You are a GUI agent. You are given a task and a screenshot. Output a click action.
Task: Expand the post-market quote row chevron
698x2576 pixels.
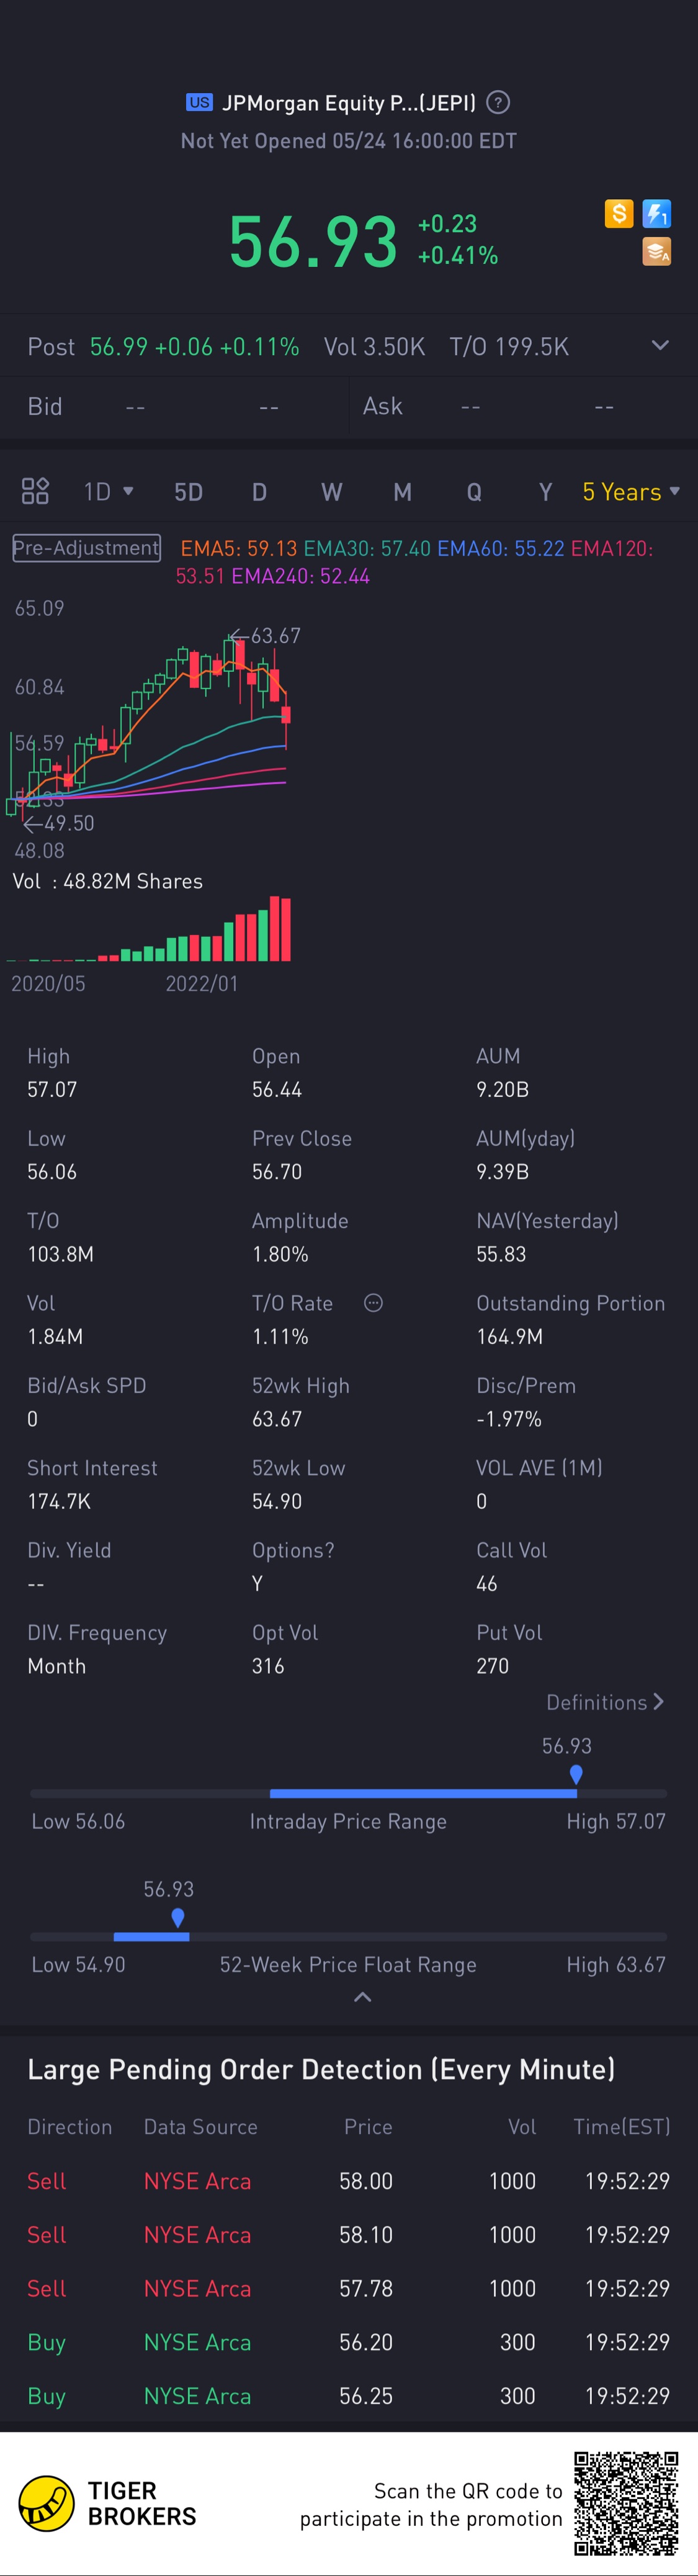click(660, 346)
